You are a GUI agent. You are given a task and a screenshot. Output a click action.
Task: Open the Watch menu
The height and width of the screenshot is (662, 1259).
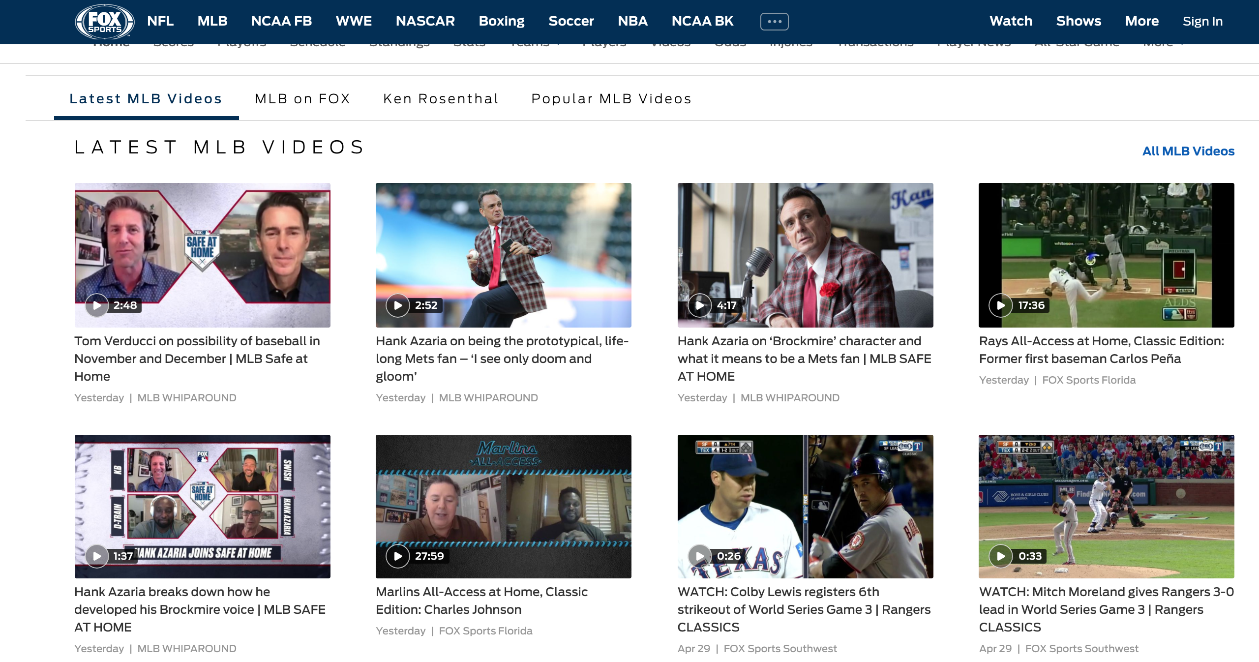tap(1011, 21)
